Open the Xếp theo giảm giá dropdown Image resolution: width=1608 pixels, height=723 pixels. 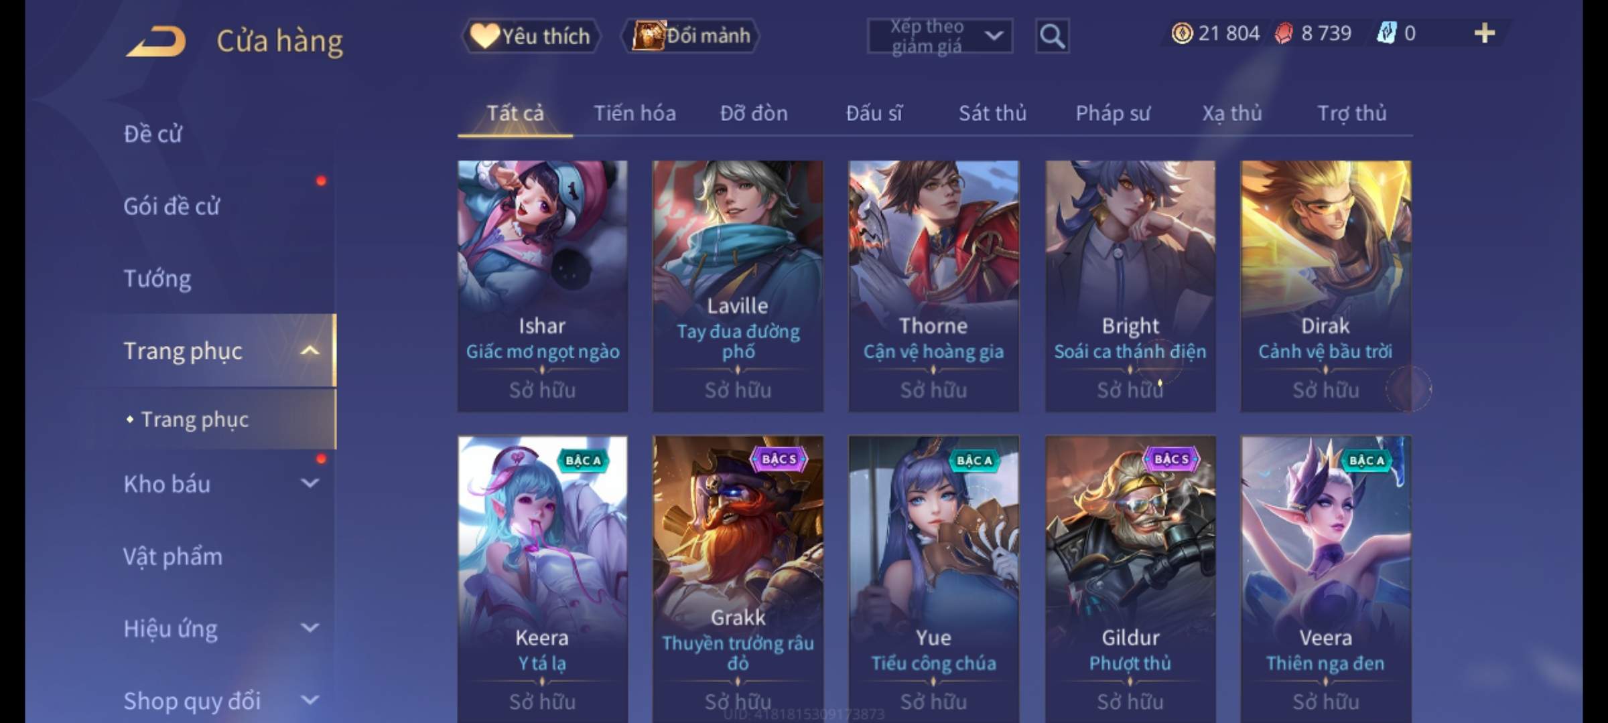tap(939, 36)
